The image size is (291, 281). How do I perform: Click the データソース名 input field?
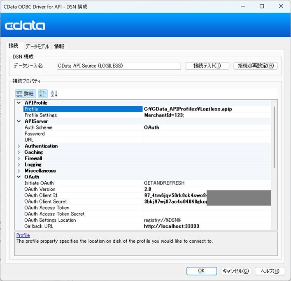[x=119, y=66]
